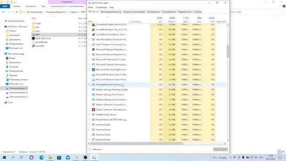286x161 pixels.
Task: Click the Task Manager horizontal scrollbar thumb
Action: 136,144
